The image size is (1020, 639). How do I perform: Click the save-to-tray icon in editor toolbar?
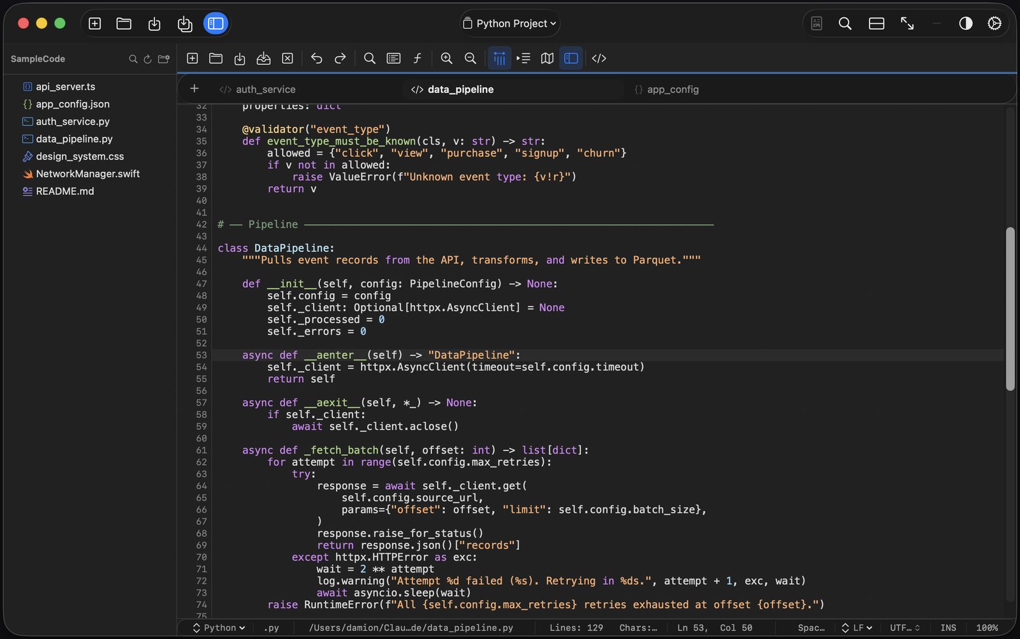[263, 59]
